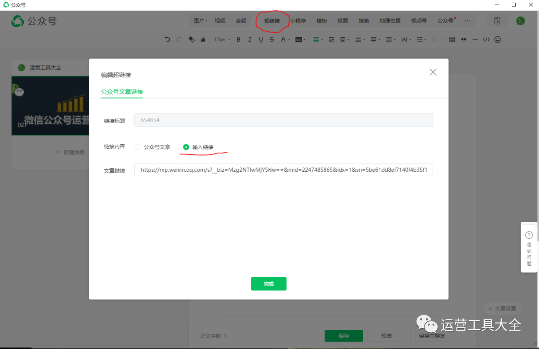Switch to the 公众号文章链接 tab
Screen dimensions: 539x349
122,92
